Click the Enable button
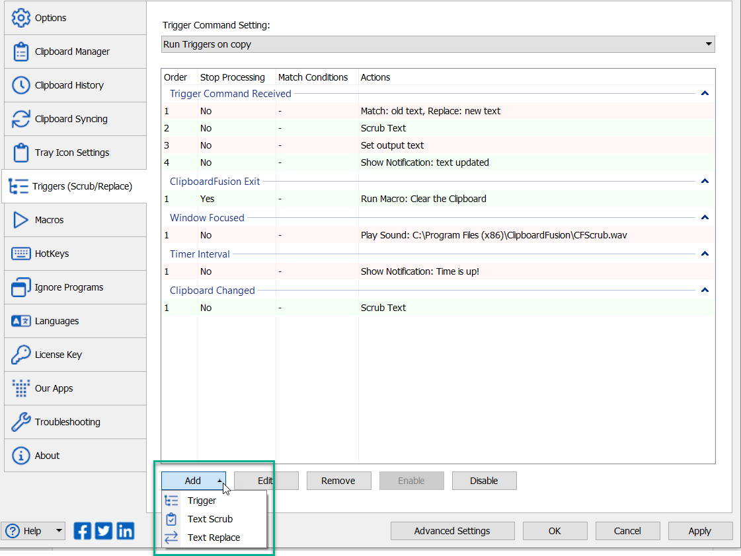The width and height of the screenshot is (741, 556). point(412,481)
